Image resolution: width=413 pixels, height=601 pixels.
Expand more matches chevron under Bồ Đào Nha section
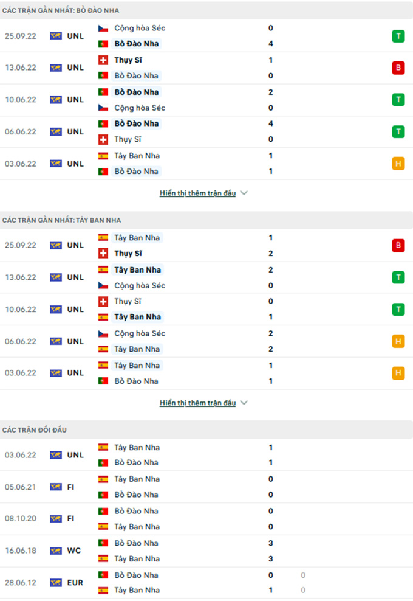244,193
